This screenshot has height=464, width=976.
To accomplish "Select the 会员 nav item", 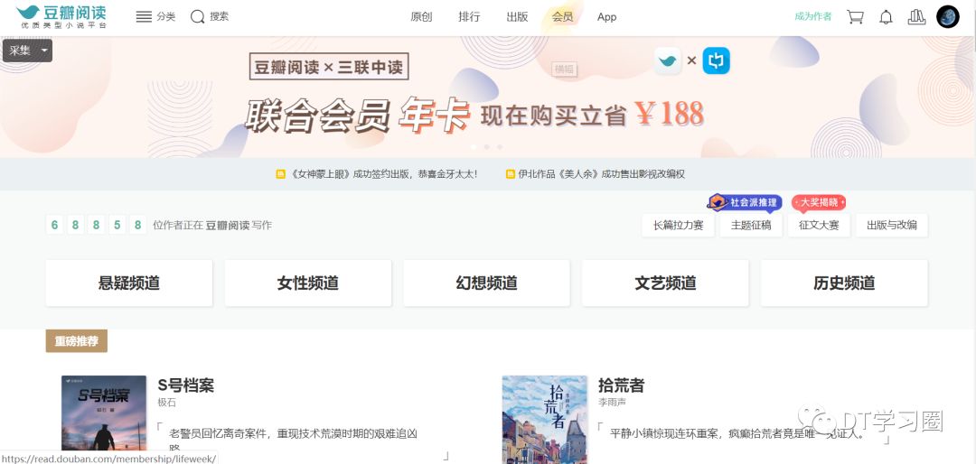I will click(x=562, y=17).
